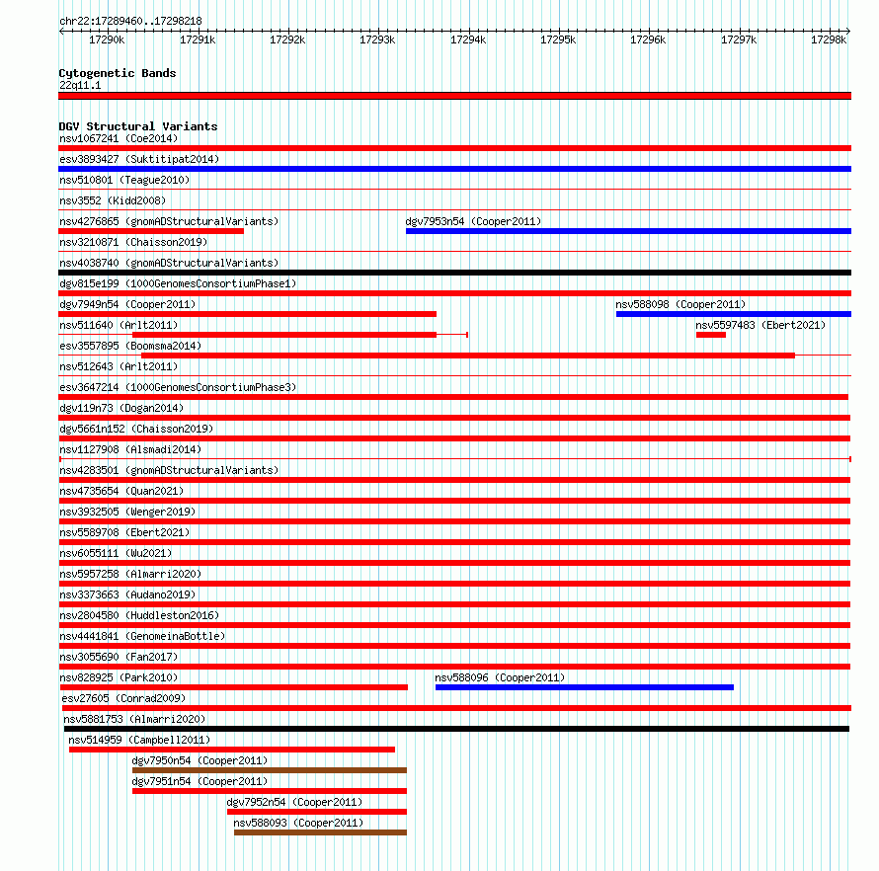
Task: Click esv3647214 1000GenomesConsortiumPhase3 label
Action: 178,387
